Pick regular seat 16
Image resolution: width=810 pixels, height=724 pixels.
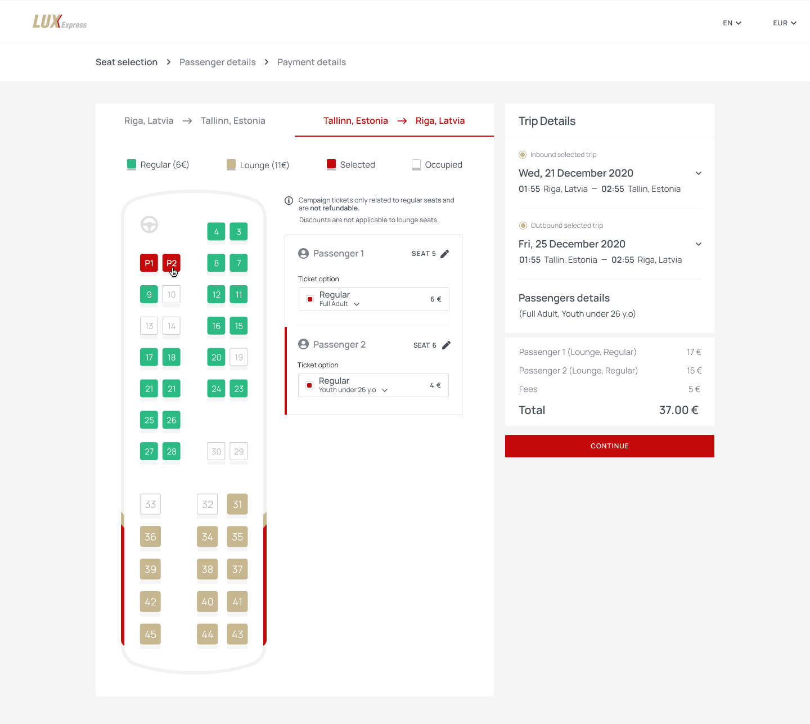click(217, 326)
